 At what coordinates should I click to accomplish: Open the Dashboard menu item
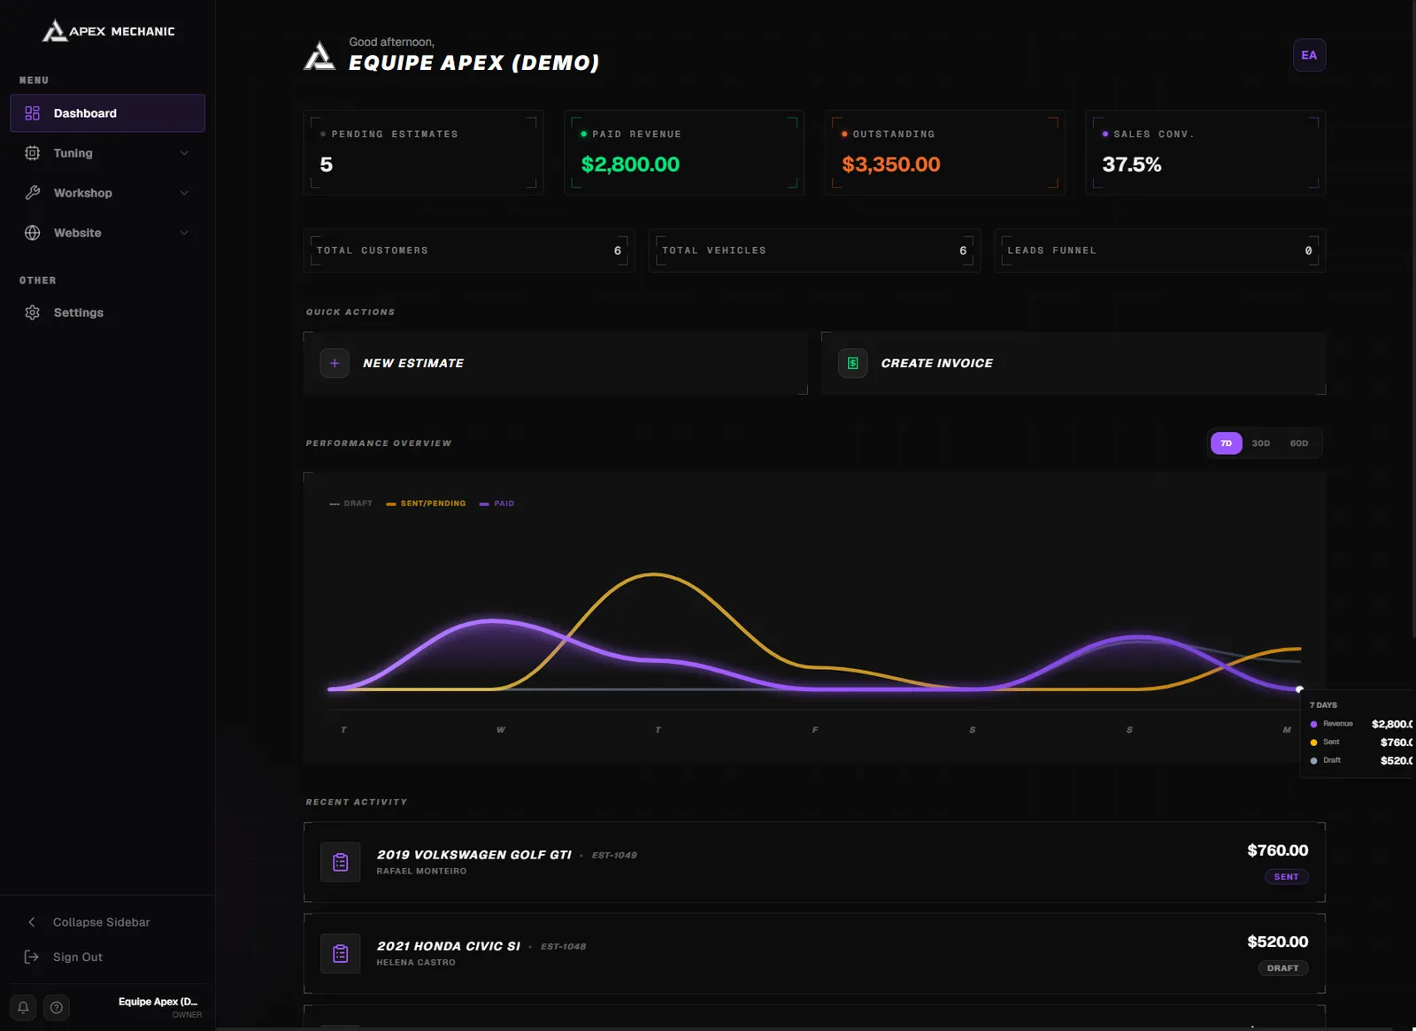pos(108,113)
